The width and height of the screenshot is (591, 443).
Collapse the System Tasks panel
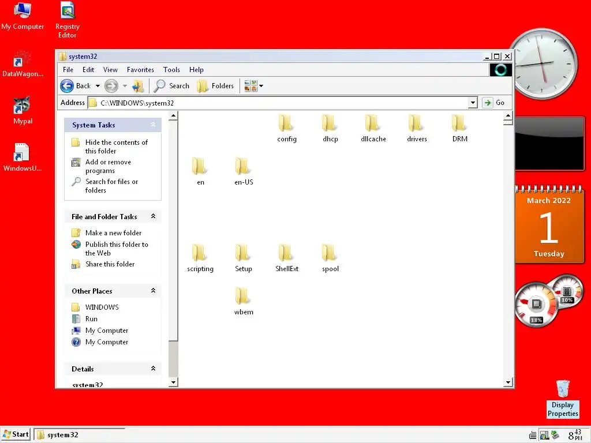click(x=153, y=125)
